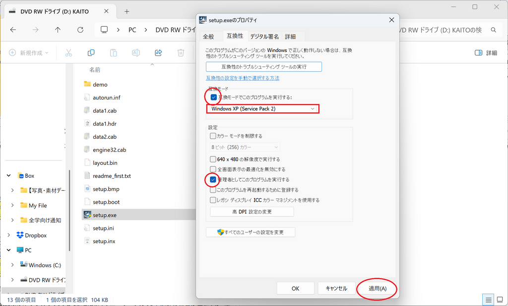Screen dimensions: 508x306
Task: Click the Delete trash icon in Explorer toolbar
Action: pos(181,52)
